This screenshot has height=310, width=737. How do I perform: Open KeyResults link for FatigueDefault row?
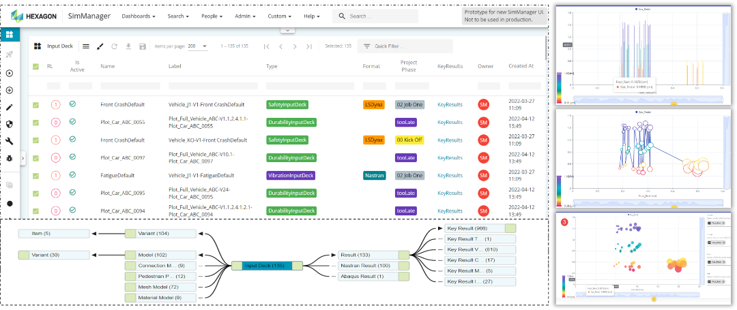pyautogui.click(x=450, y=175)
